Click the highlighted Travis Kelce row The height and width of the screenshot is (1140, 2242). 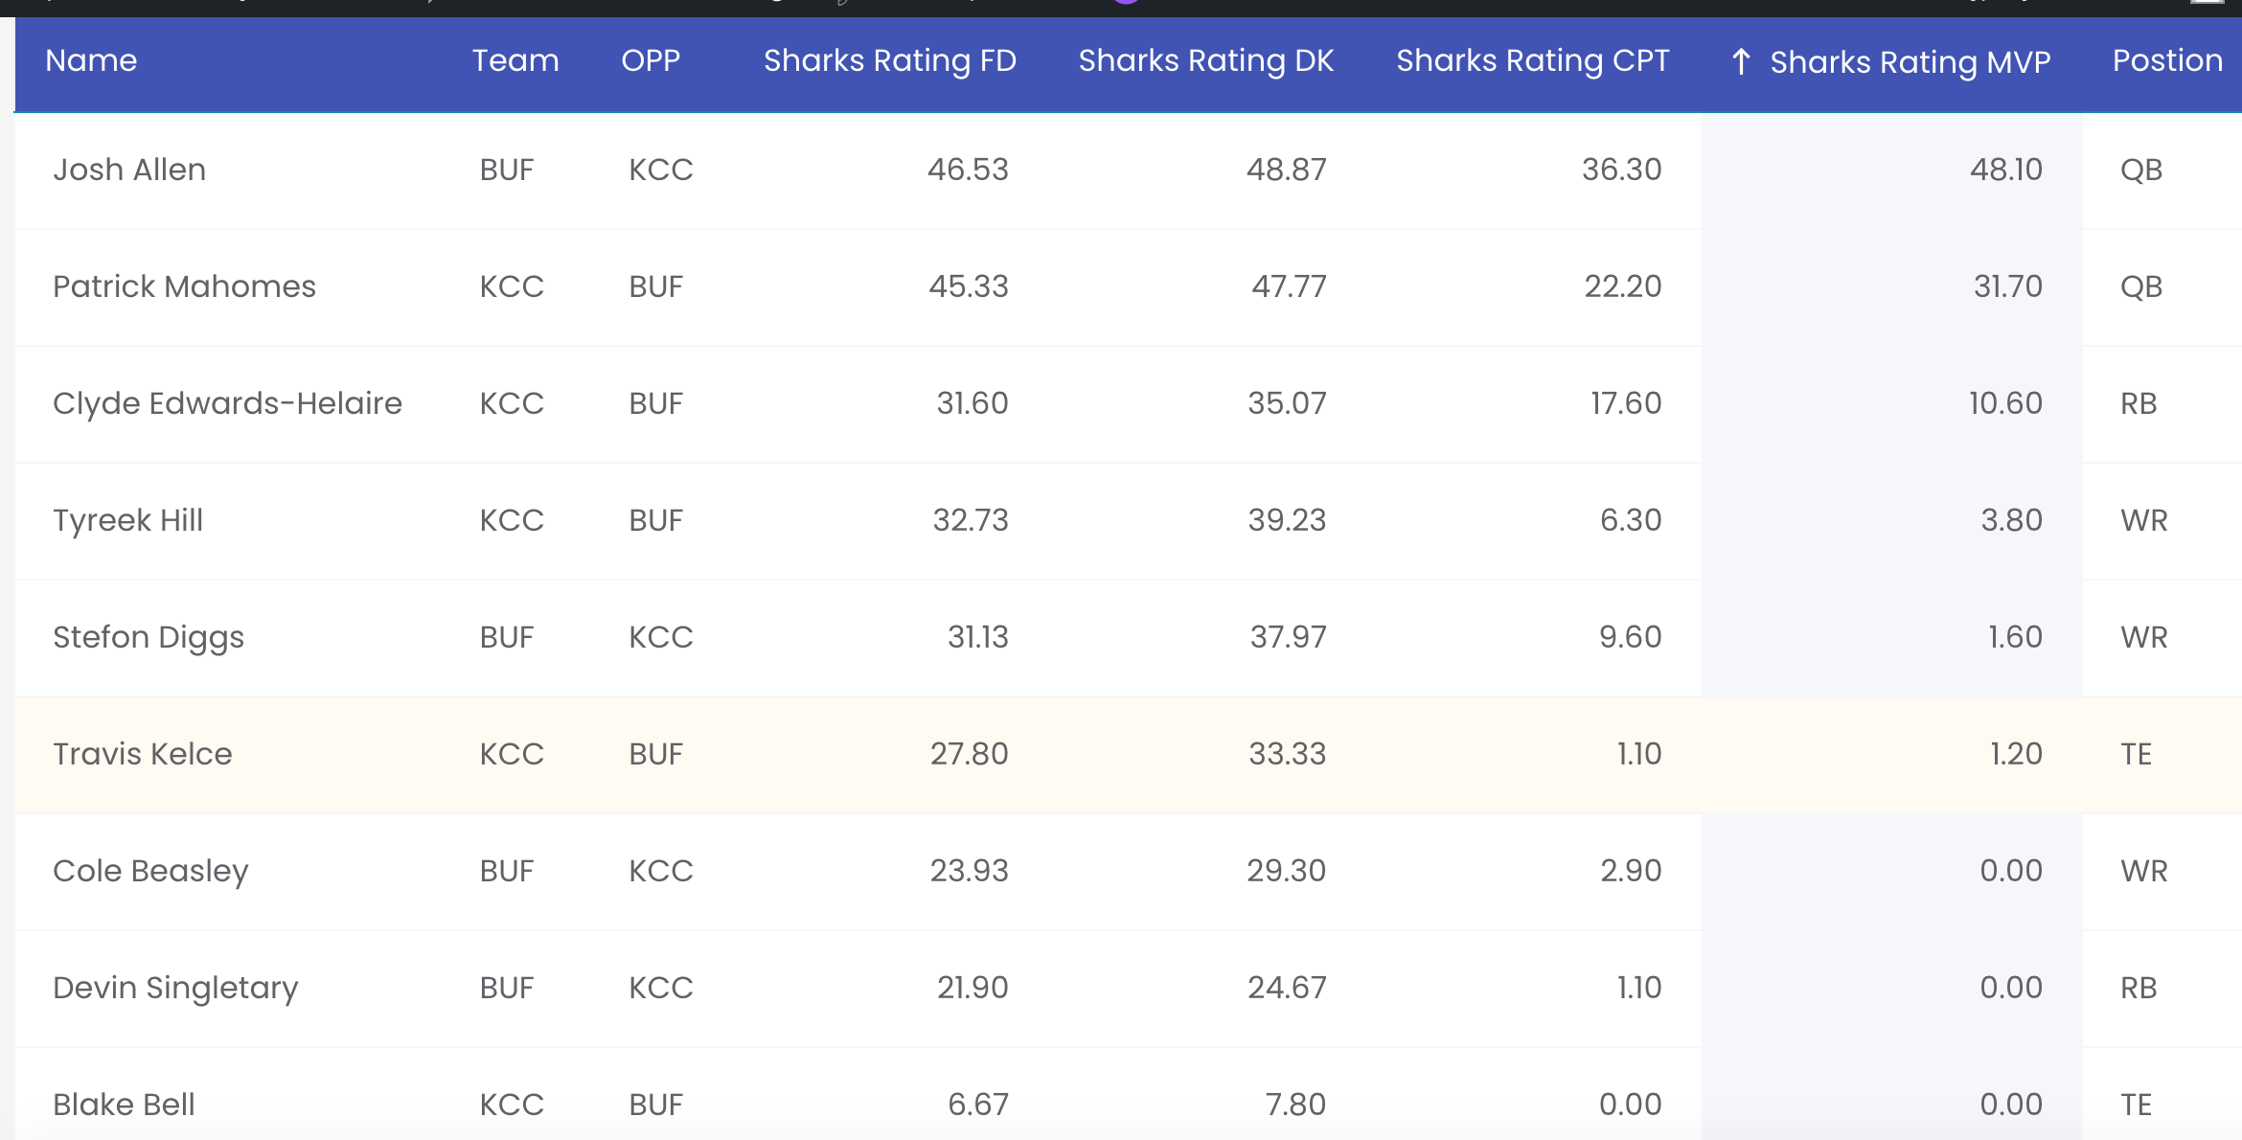1128,755
